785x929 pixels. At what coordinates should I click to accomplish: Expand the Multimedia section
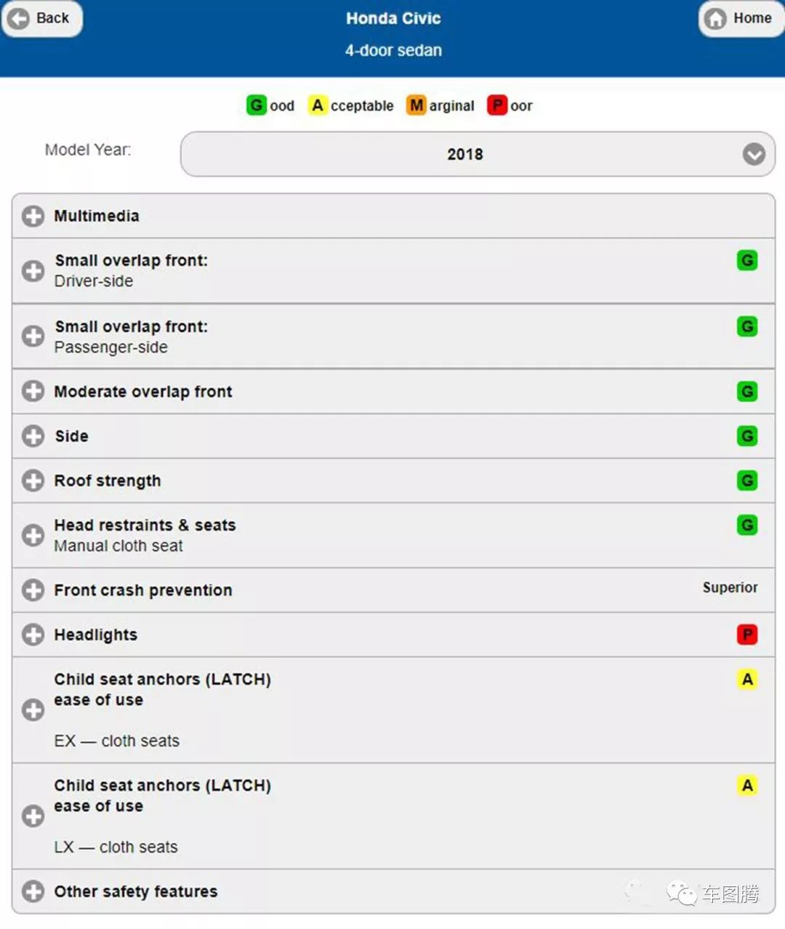(33, 216)
